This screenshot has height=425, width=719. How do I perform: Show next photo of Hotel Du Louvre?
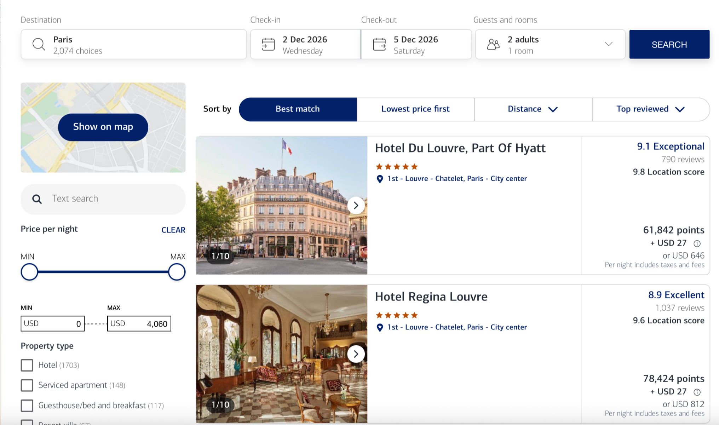pos(356,205)
